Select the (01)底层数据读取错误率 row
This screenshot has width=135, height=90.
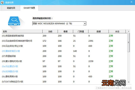point(64,36)
